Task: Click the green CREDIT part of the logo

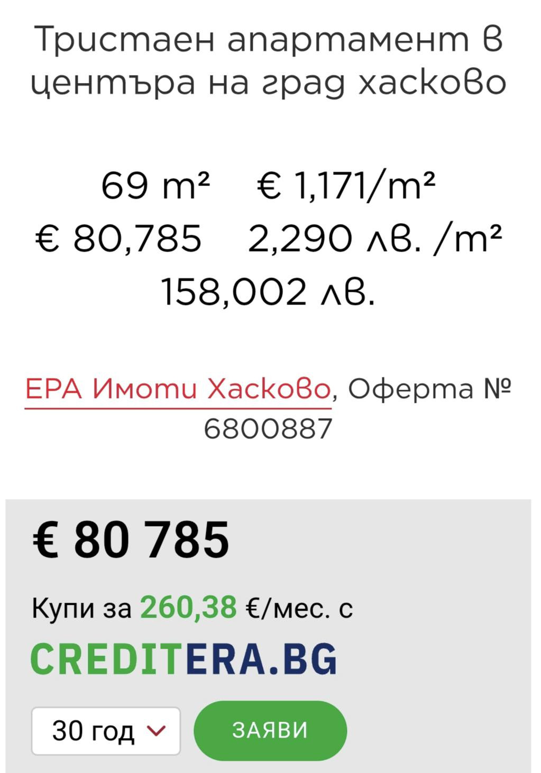Action: pos(107,659)
